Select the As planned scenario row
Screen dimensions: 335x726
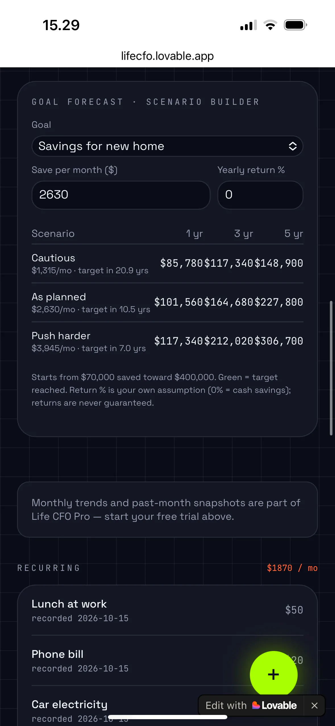[167, 302]
